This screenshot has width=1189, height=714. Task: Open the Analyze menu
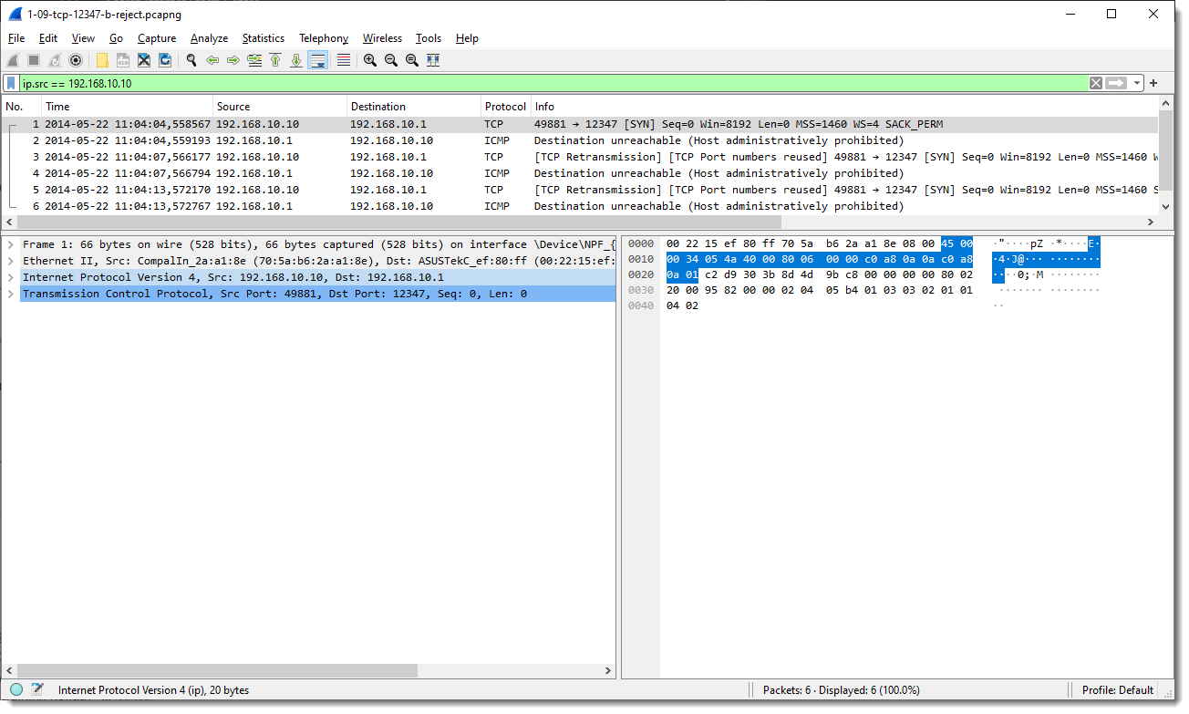coord(209,38)
